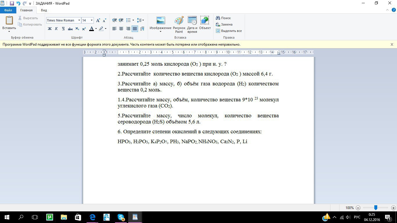Switch to the Вид tab

click(44, 10)
